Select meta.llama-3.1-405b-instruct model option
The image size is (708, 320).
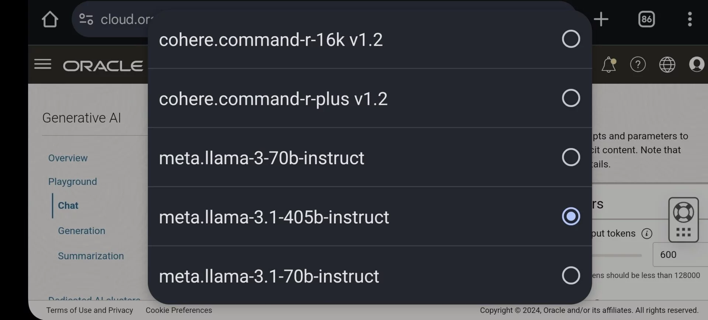(x=370, y=216)
